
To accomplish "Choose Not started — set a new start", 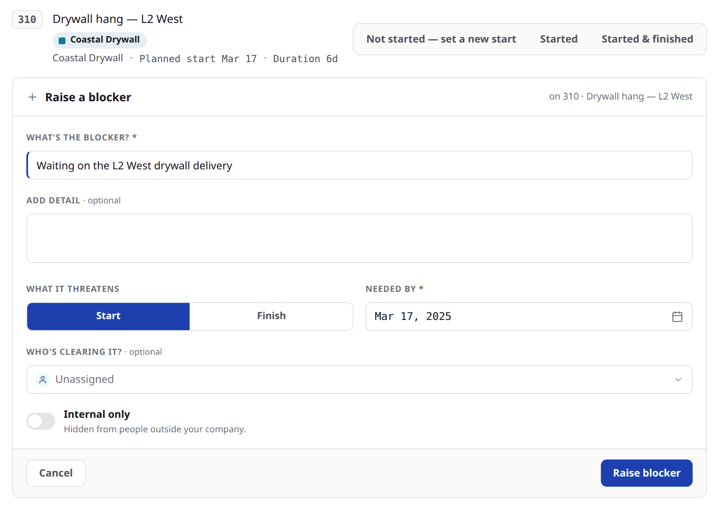I will point(441,39).
